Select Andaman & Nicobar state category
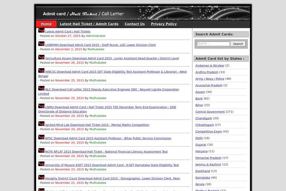 pos(210,65)
